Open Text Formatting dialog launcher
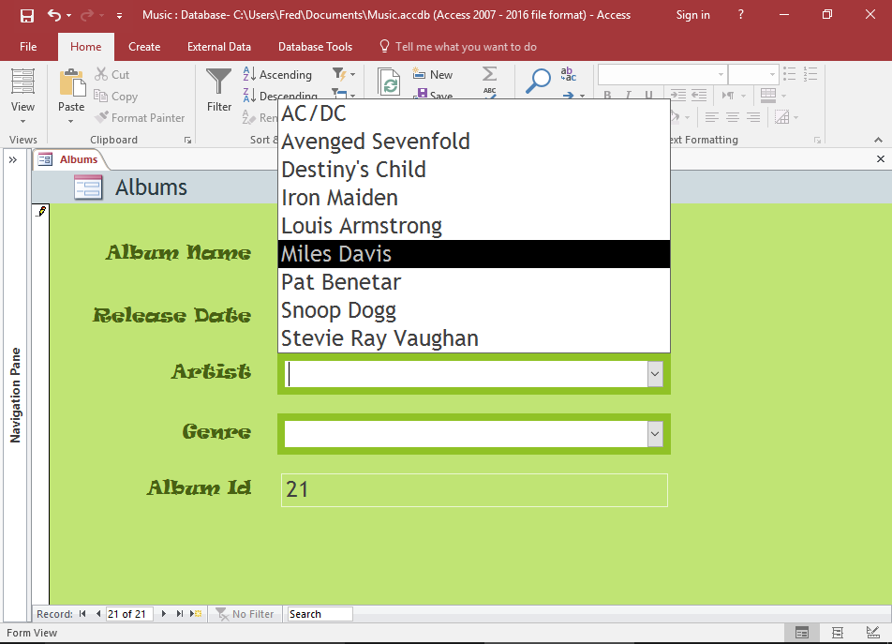 [x=817, y=140]
